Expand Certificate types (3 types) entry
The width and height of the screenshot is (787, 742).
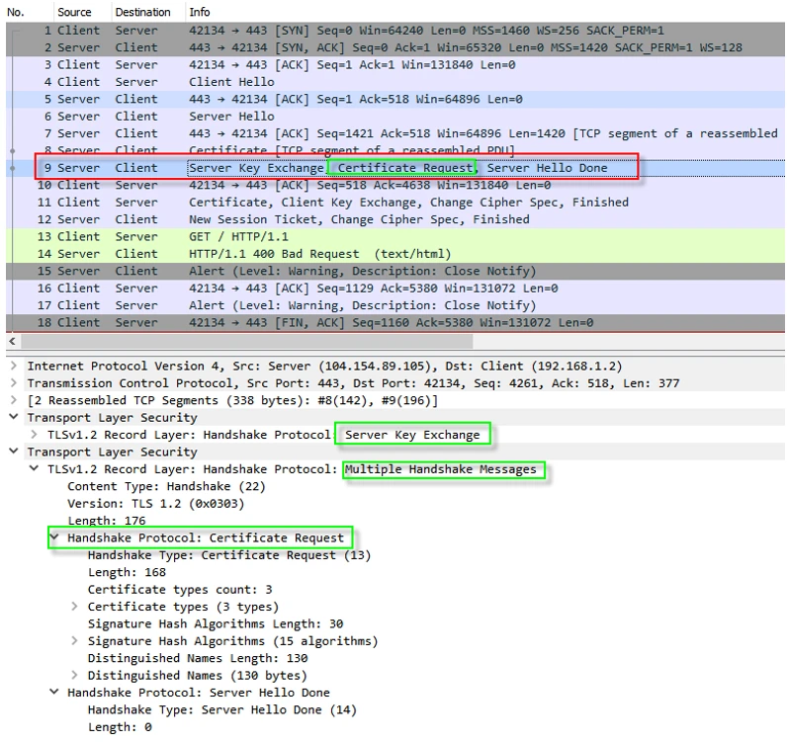75,607
